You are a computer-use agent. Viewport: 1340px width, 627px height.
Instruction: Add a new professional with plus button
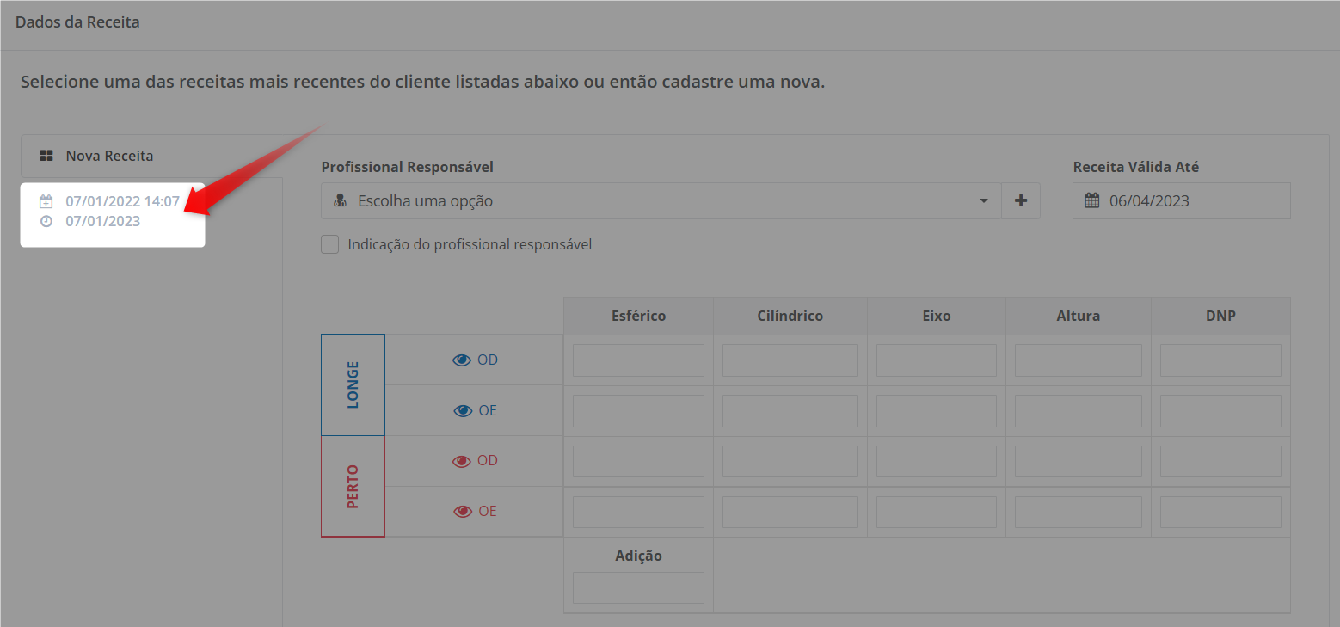coord(1021,200)
